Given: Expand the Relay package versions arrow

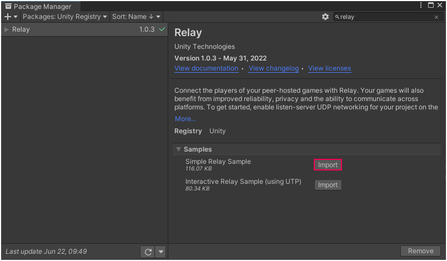Looking at the screenshot, I should 7,29.
